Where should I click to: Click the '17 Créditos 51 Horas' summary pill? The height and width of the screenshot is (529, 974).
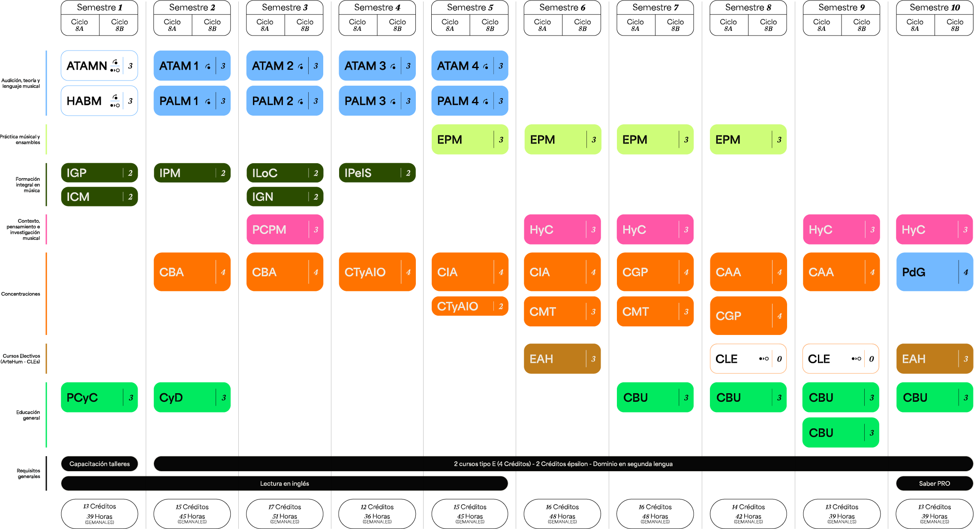(285, 514)
